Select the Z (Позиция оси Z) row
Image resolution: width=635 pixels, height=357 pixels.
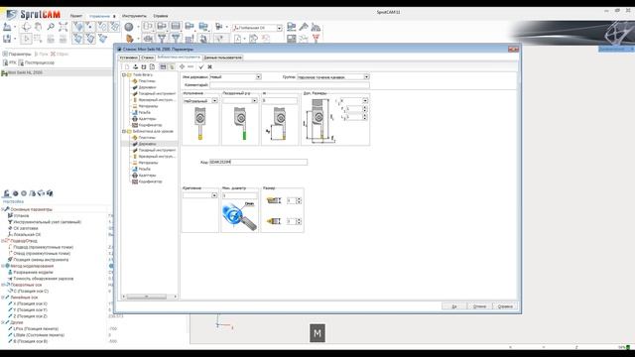pyautogui.click(x=30, y=316)
